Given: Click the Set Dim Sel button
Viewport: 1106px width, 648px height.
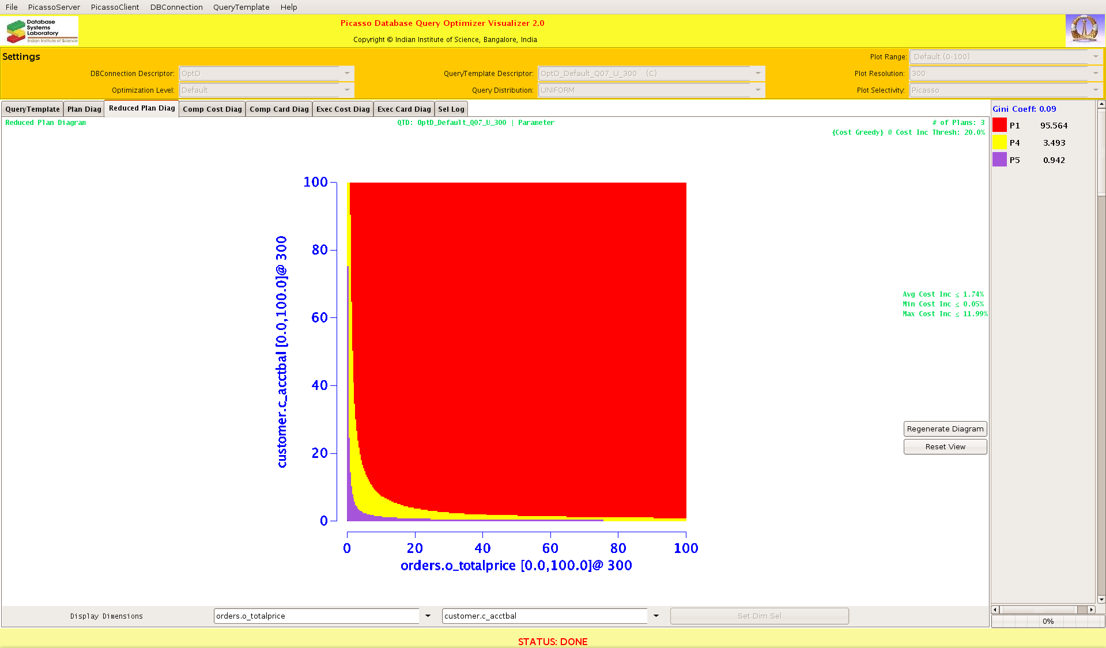Looking at the screenshot, I should tap(759, 616).
